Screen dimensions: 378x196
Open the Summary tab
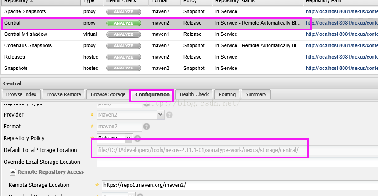pyautogui.click(x=256, y=94)
